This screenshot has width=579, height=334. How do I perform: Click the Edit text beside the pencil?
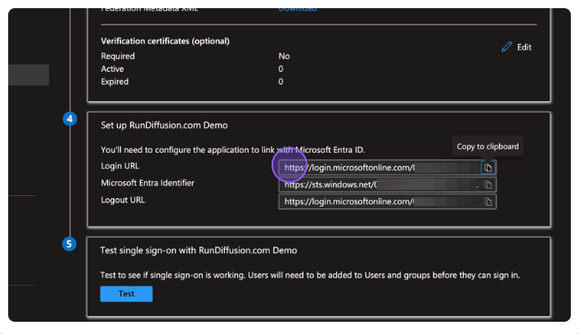(524, 47)
